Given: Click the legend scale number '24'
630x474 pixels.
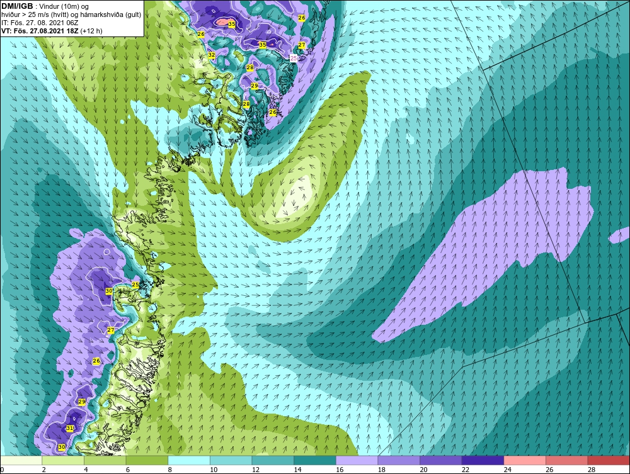Looking at the screenshot, I should click(507, 470).
